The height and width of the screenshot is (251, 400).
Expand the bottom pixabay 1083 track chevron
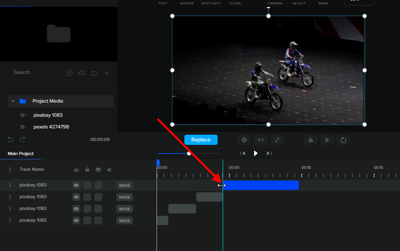click(x=10, y=220)
